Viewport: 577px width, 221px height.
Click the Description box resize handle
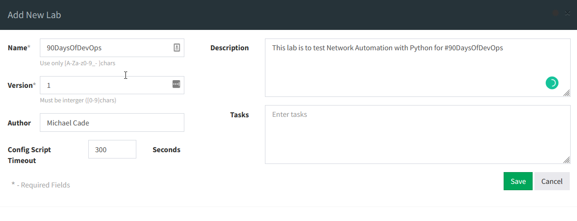tap(567, 93)
